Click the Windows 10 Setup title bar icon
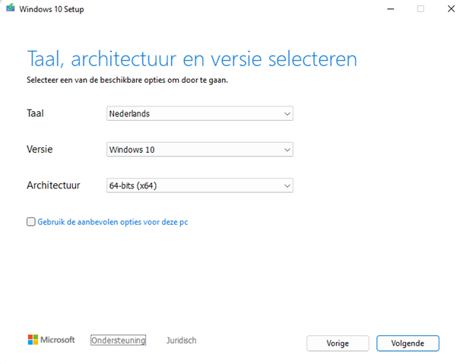460x364 pixels. (11, 8)
